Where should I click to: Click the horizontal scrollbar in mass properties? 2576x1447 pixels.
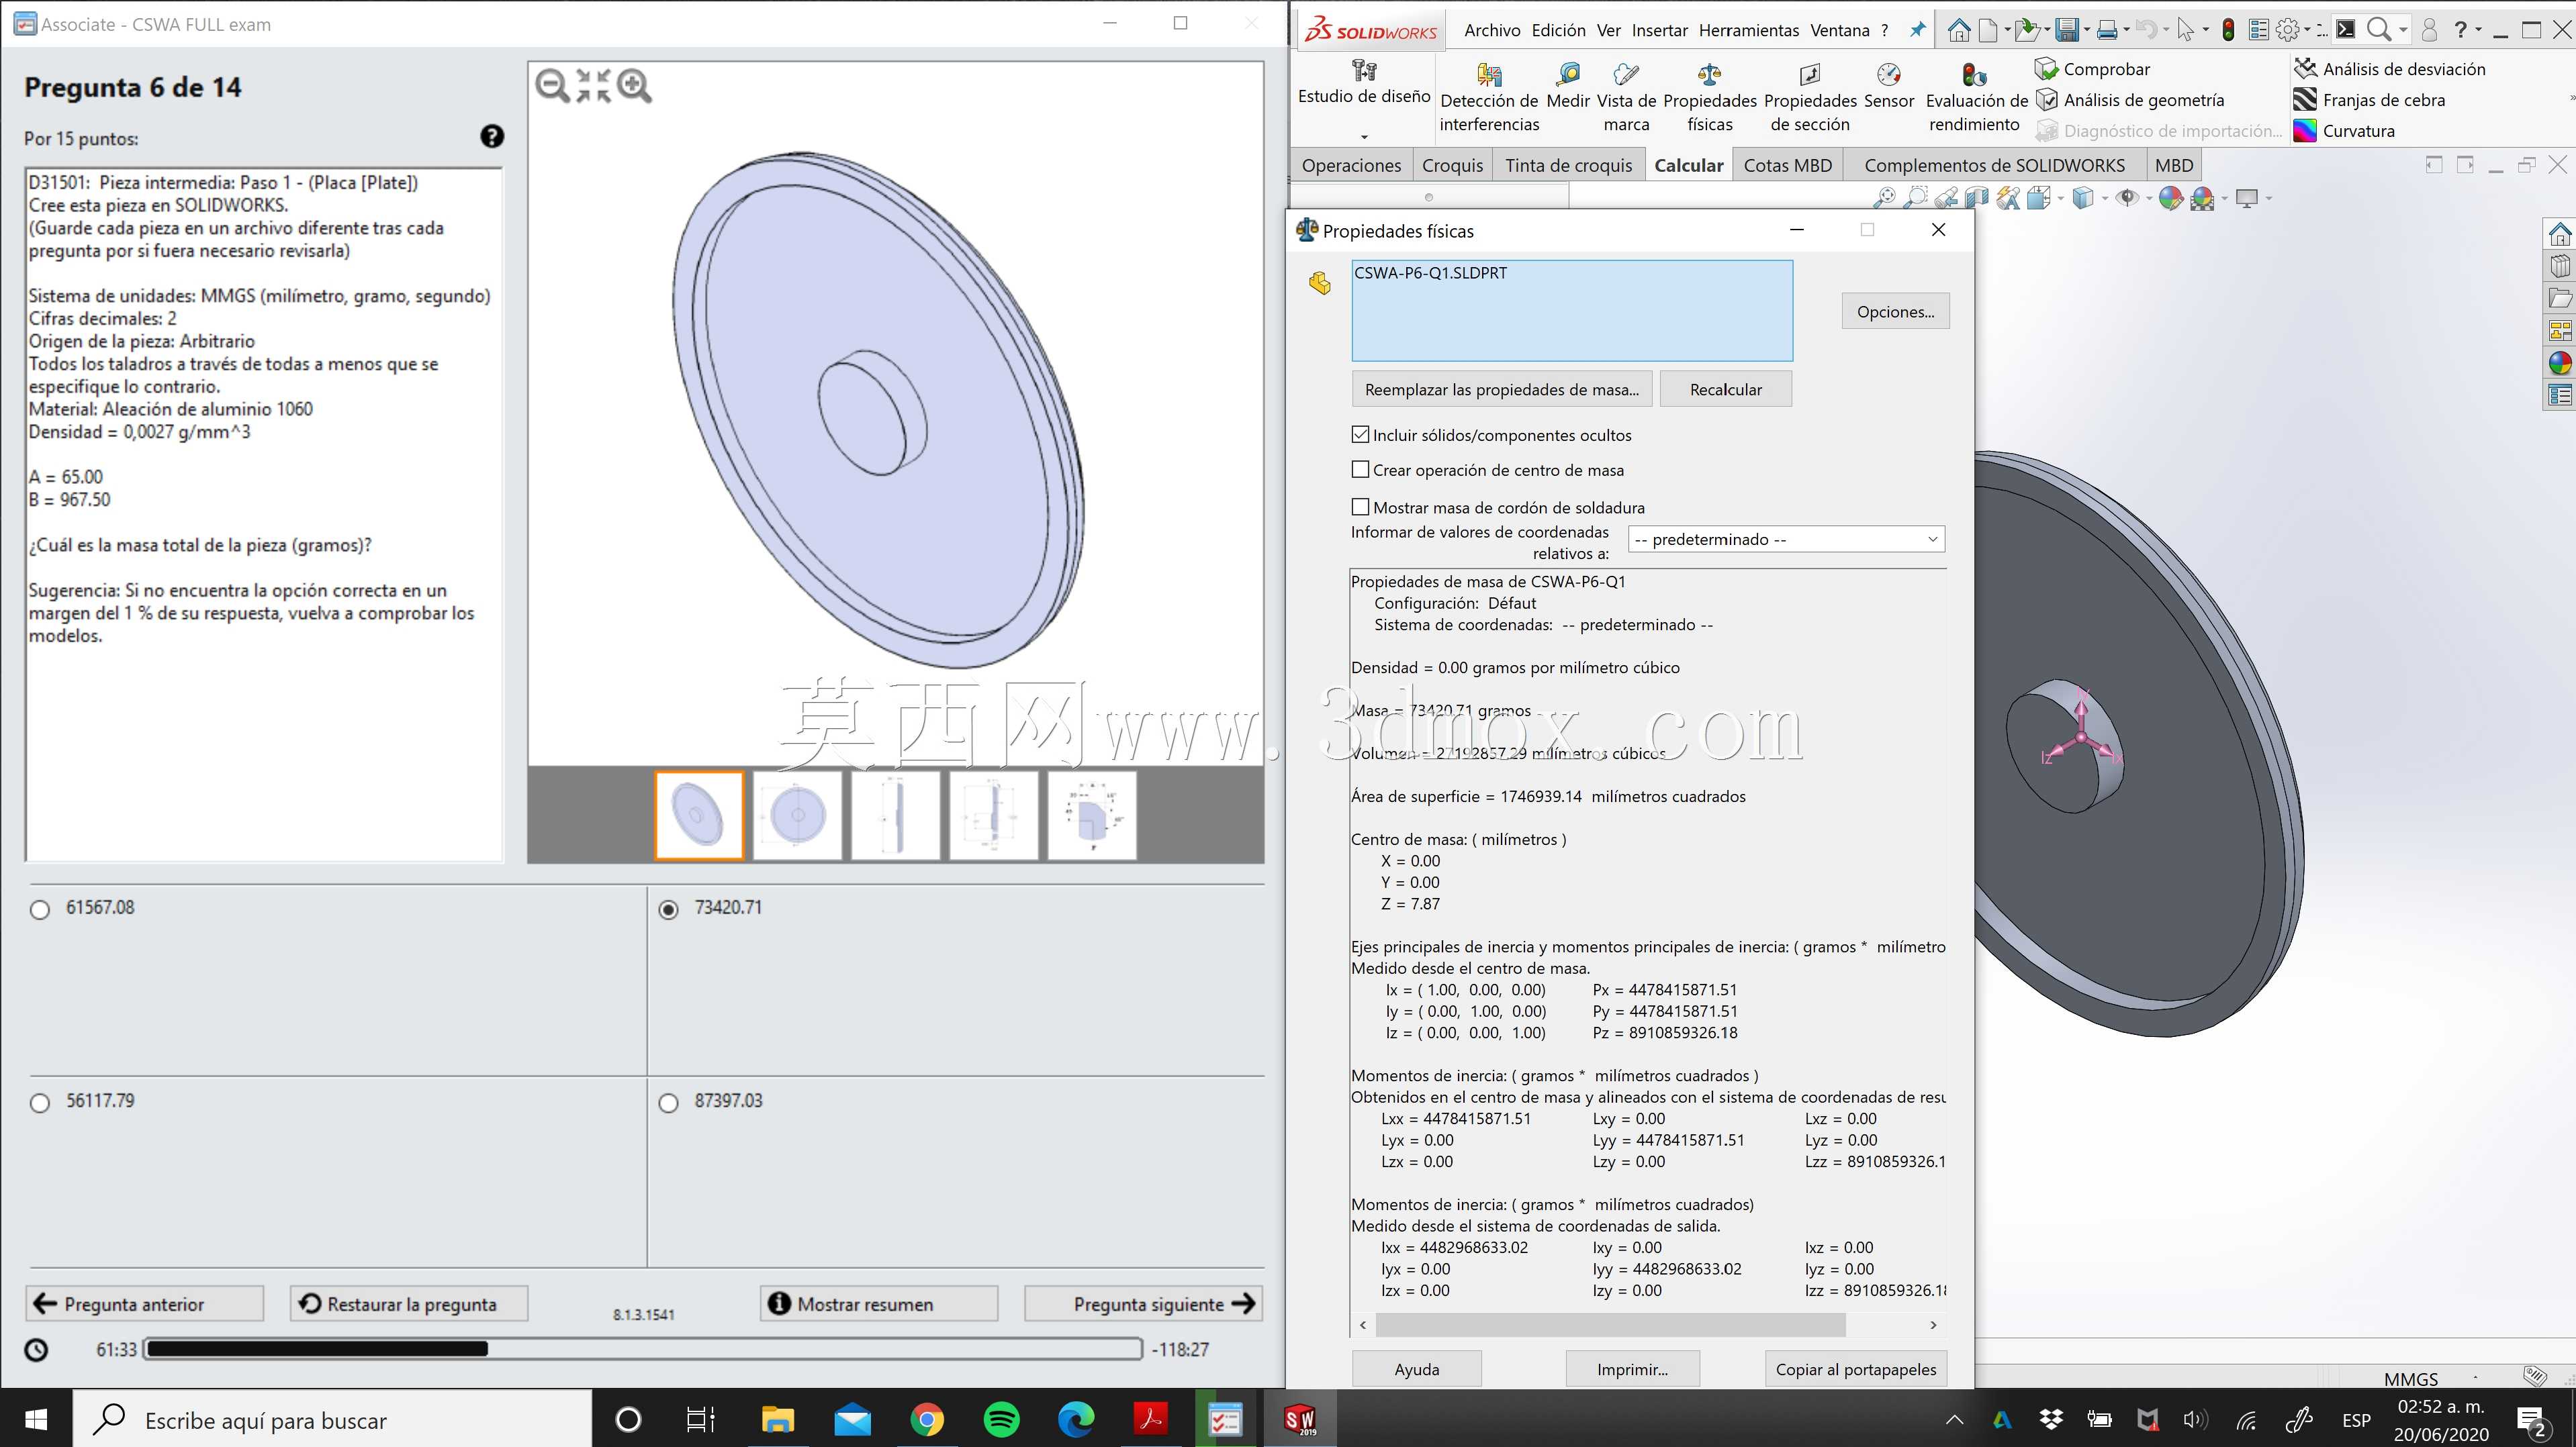coord(1610,1324)
